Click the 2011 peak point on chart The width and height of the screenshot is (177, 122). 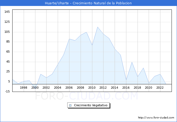point(97,27)
